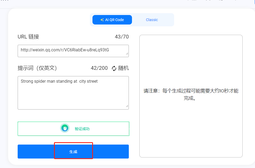Click the resize handle of URL field
Screen dimensions: 255x168
coord(127,53)
